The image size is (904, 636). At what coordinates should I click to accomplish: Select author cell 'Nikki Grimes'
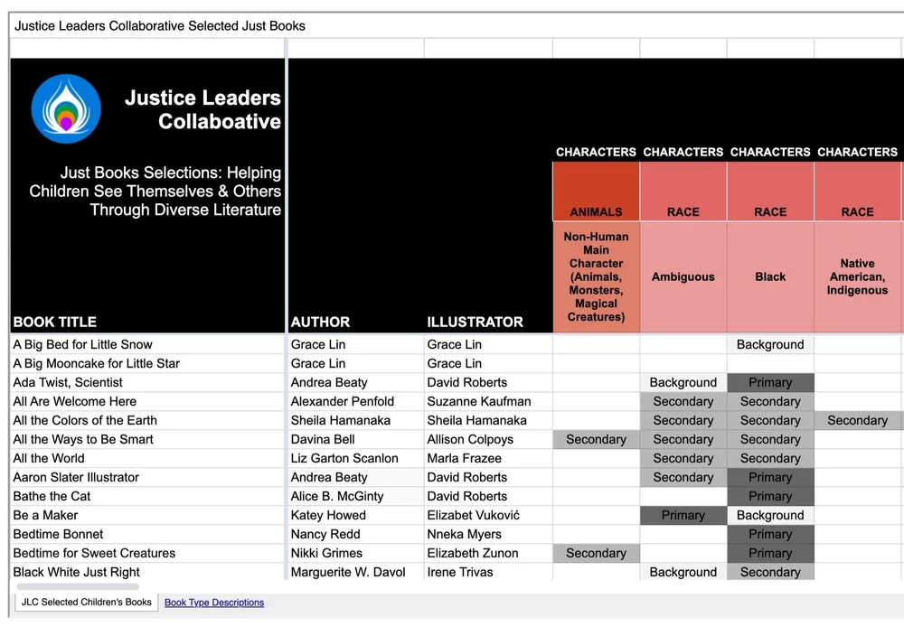(x=355, y=554)
